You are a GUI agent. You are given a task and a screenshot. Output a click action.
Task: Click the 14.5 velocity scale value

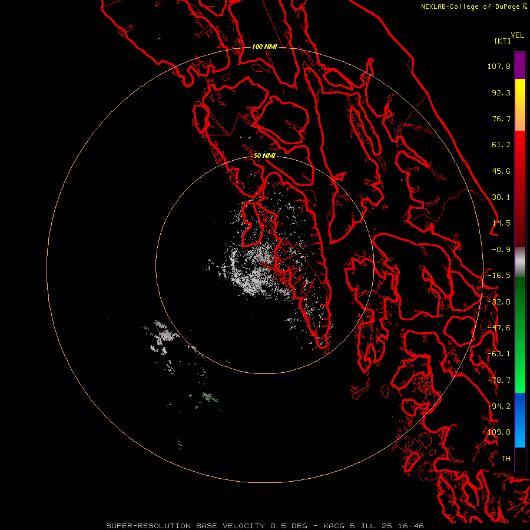point(501,223)
